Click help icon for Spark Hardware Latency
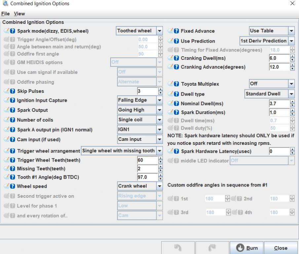 [x=176, y=151]
